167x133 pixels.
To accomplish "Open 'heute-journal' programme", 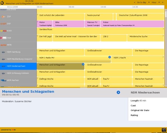I will (99, 17).
